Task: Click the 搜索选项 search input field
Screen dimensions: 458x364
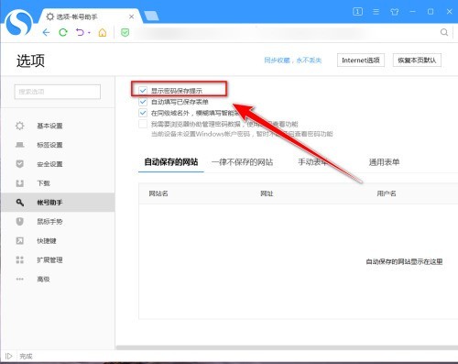Action: point(58,92)
